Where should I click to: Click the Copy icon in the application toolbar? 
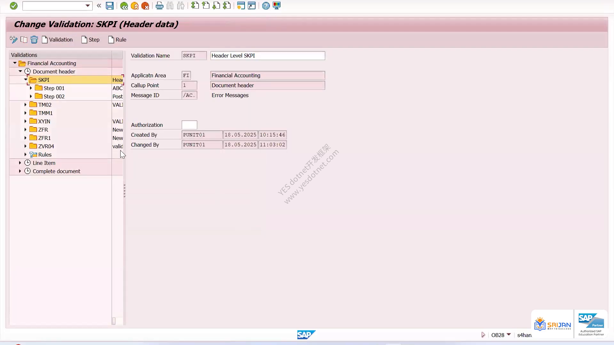point(24,40)
